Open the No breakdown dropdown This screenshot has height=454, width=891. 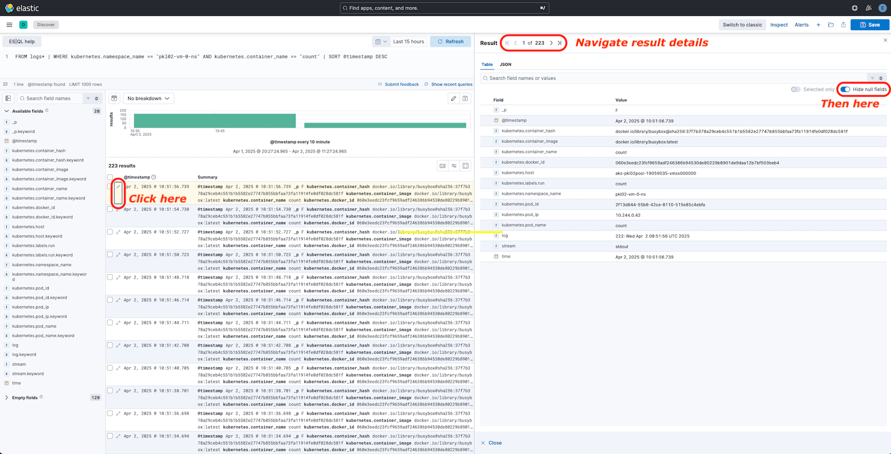click(148, 98)
